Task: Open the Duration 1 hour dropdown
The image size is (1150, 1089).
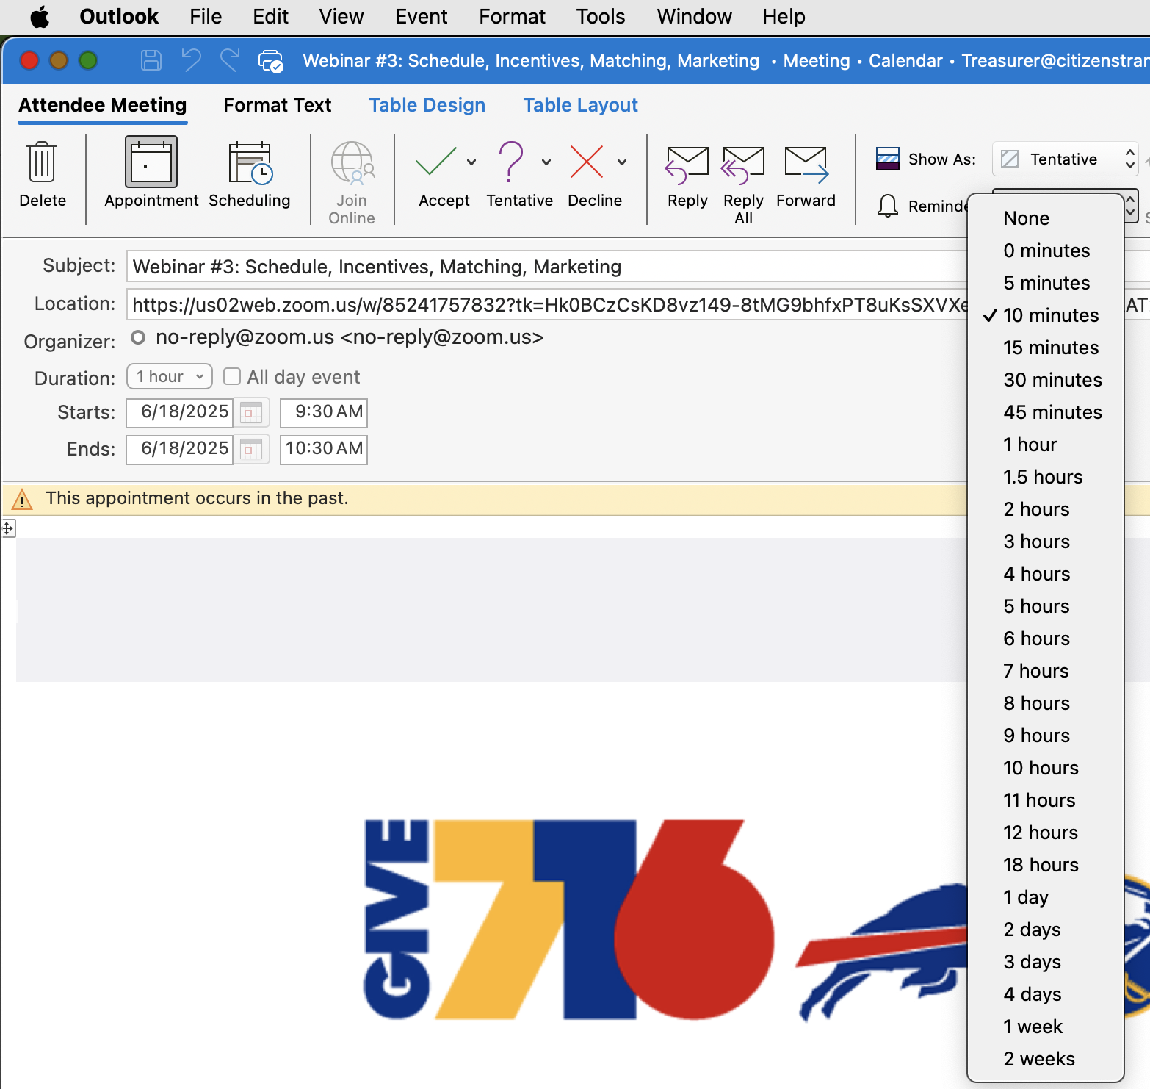Action: click(x=170, y=377)
